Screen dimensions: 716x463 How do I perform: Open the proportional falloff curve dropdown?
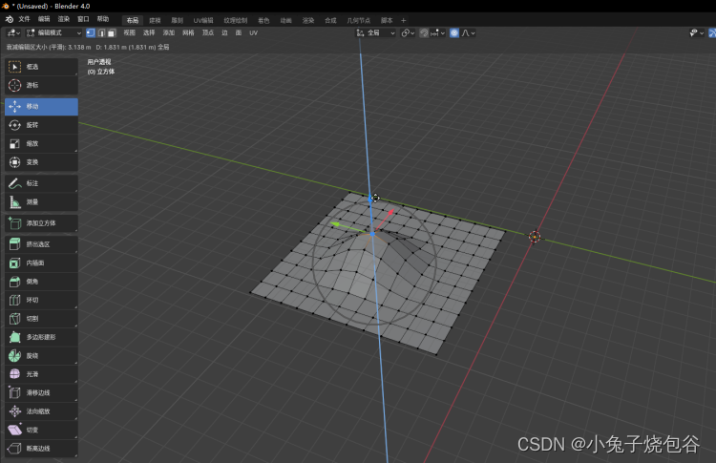[x=468, y=32]
